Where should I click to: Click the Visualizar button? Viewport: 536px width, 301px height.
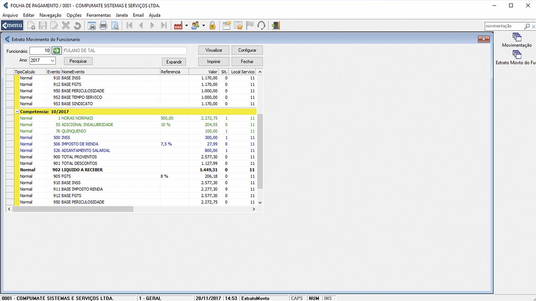(214, 50)
